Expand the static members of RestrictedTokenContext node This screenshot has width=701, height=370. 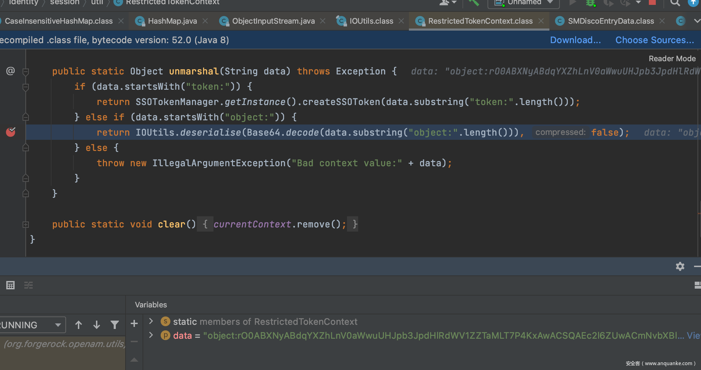coord(151,321)
